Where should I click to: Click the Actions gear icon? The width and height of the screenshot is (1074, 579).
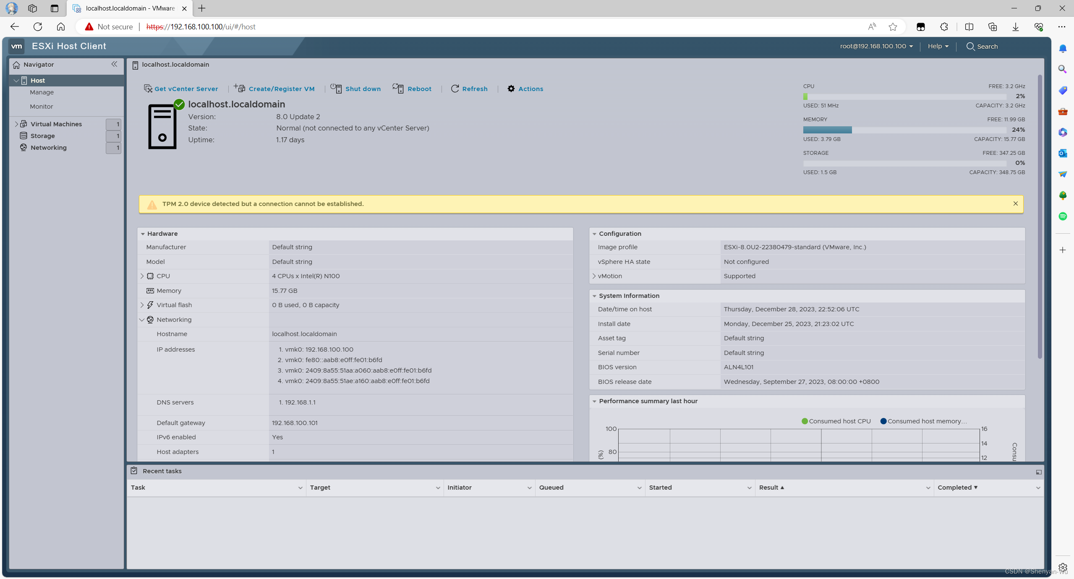point(511,89)
